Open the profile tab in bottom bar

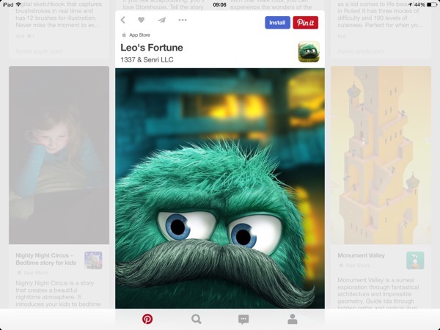tap(293, 319)
